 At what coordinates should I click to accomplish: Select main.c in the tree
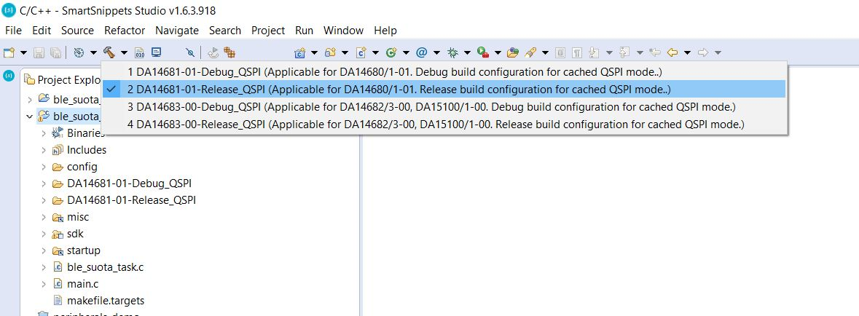pyautogui.click(x=83, y=284)
